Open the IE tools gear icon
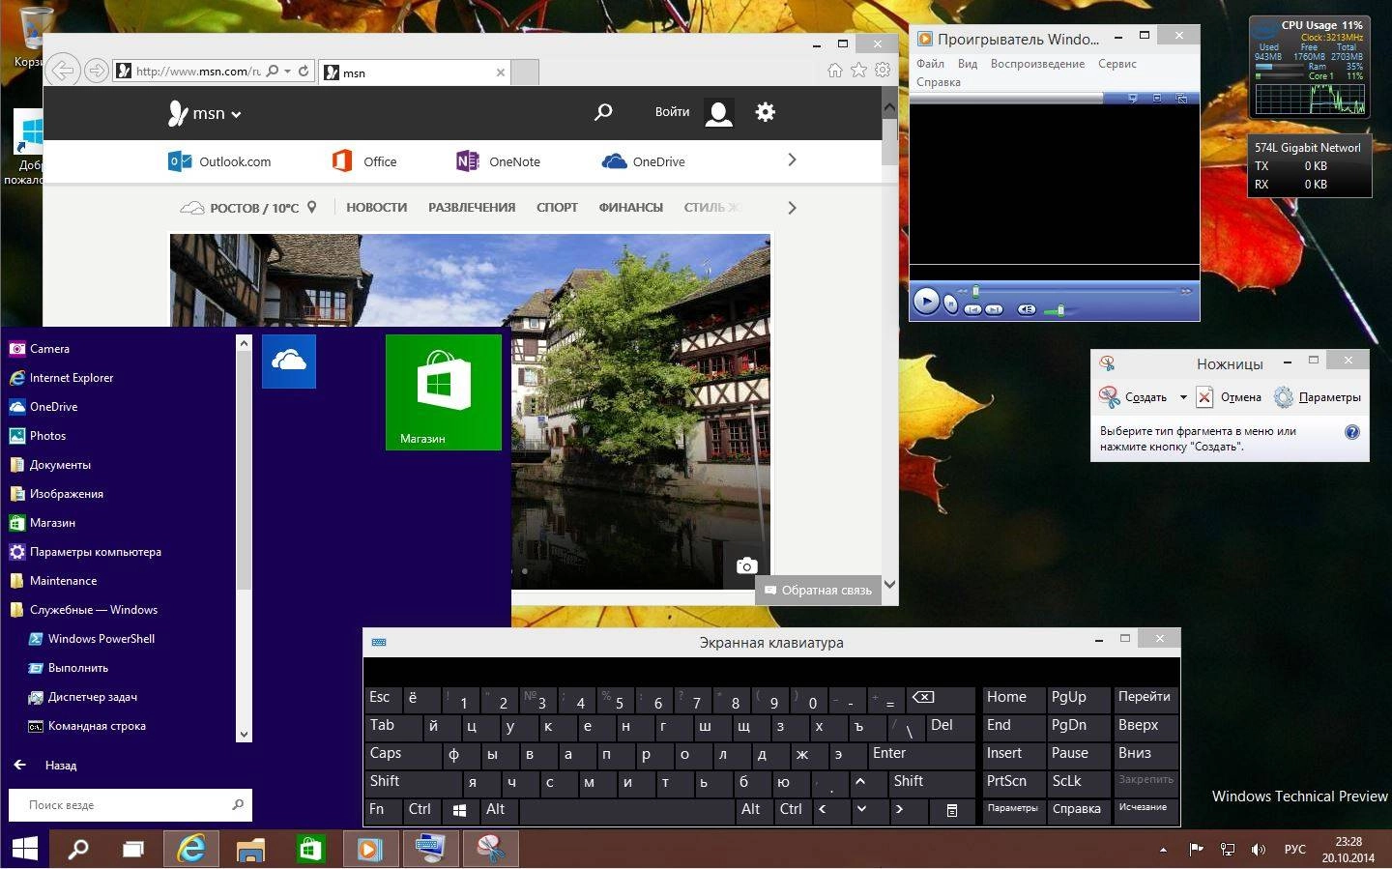 [883, 70]
